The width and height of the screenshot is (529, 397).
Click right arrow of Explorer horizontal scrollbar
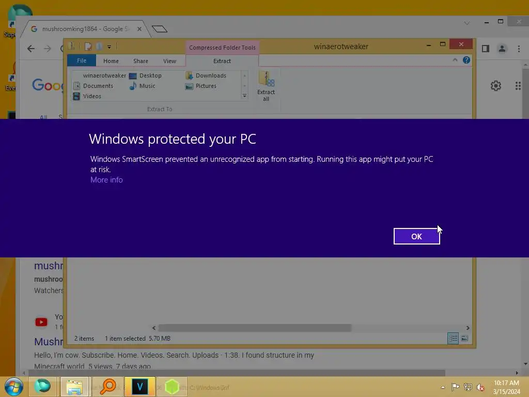pos(468,328)
